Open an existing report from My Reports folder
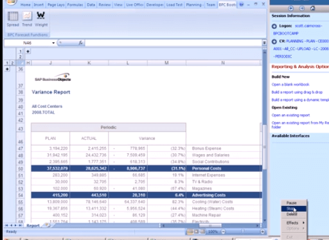The image size is (329, 240). [300, 125]
